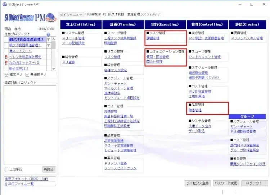
Task: Click red warning icon beside 丸の内ネットスーパ2
Action: [x=6, y=62]
